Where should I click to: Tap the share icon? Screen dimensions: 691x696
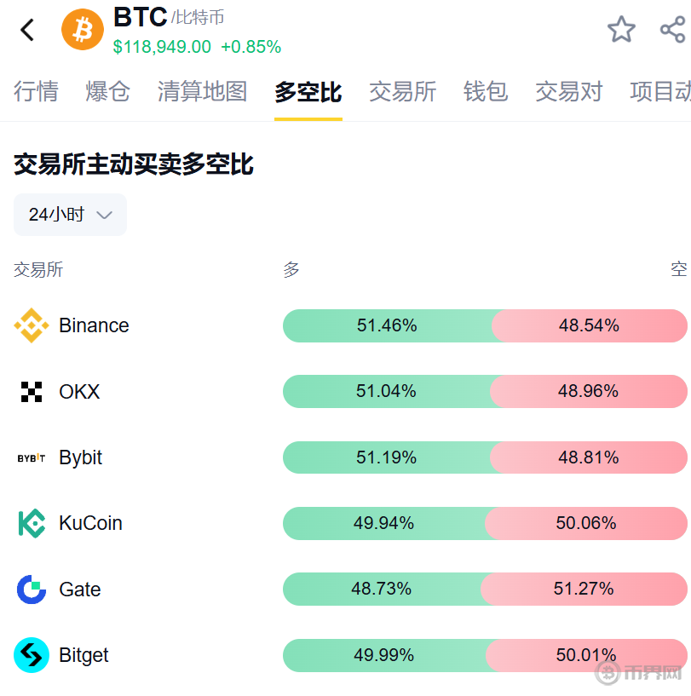click(x=672, y=30)
